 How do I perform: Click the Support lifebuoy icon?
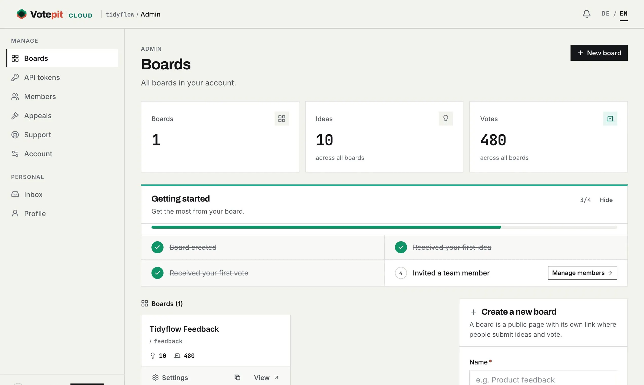point(15,135)
